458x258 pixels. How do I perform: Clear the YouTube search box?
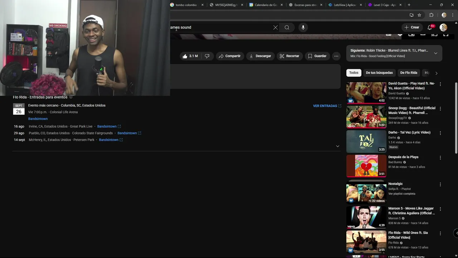pos(276,27)
